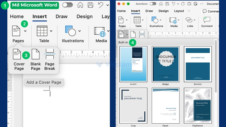This screenshot has height=127, width=226.
Task: Open the Comments button with speech bubble
Action: tap(212, 11)
